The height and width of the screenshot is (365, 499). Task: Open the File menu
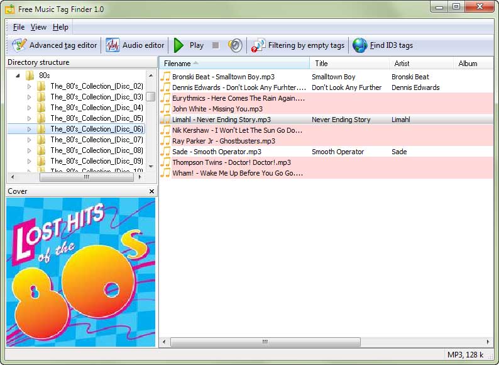pos(19,27)
